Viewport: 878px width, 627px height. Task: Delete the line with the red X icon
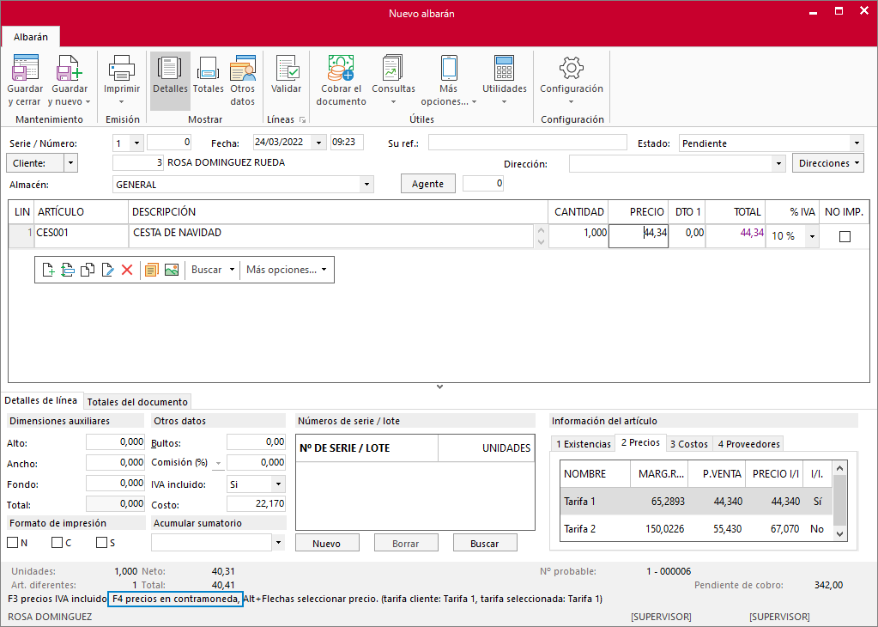(127, 270)
